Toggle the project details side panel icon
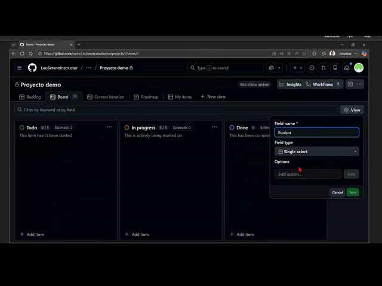This screenshot has width=382, height=286. [350, 84]
